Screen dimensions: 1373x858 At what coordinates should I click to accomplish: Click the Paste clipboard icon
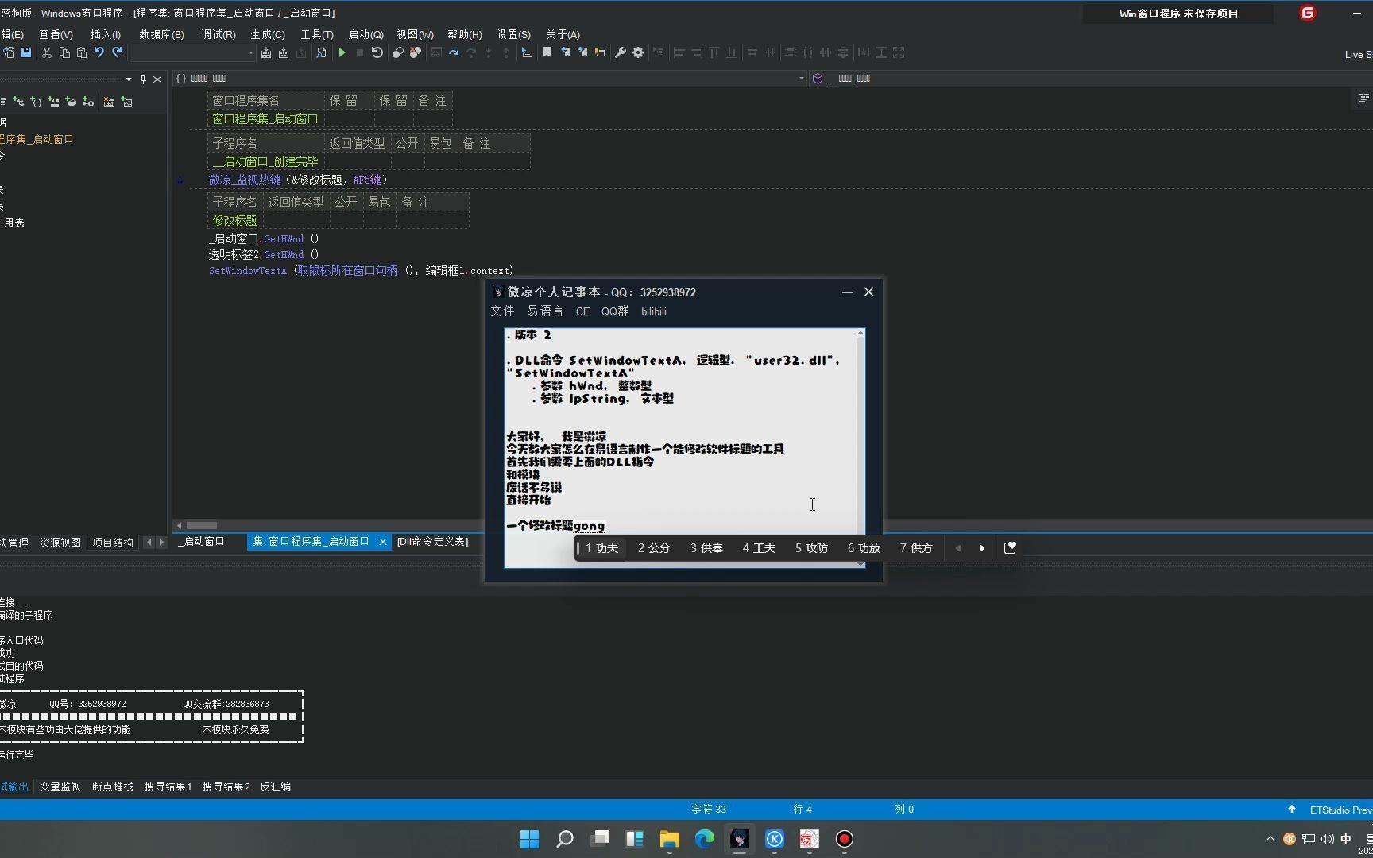(82, 52)
